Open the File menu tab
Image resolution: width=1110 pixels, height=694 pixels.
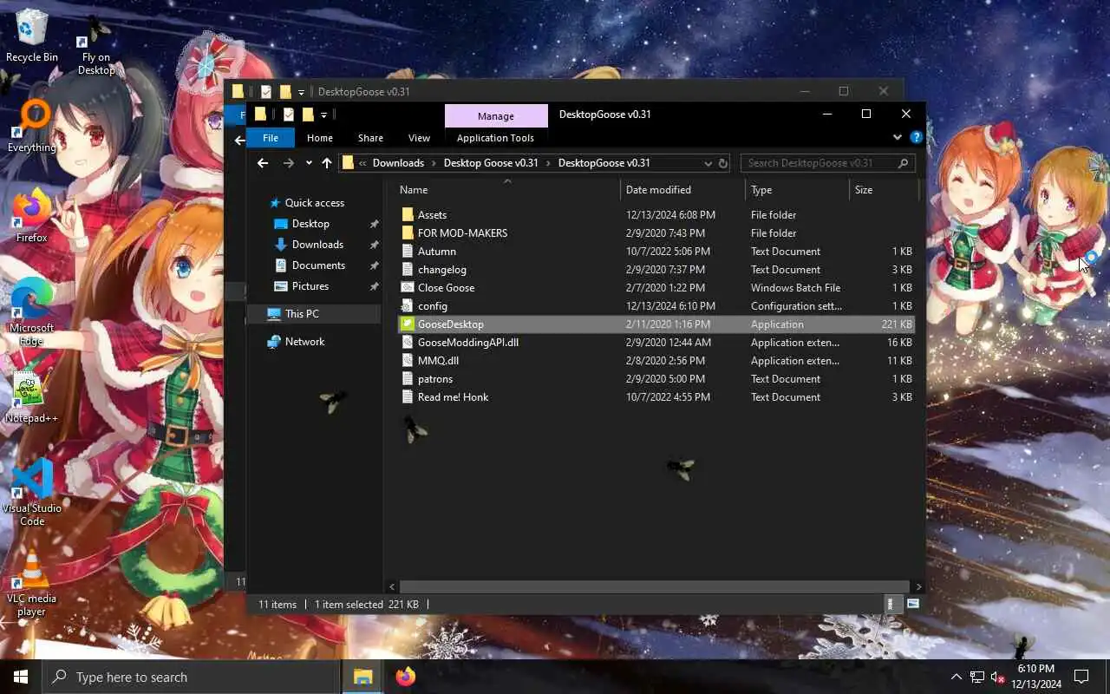[x=271, y=138]
